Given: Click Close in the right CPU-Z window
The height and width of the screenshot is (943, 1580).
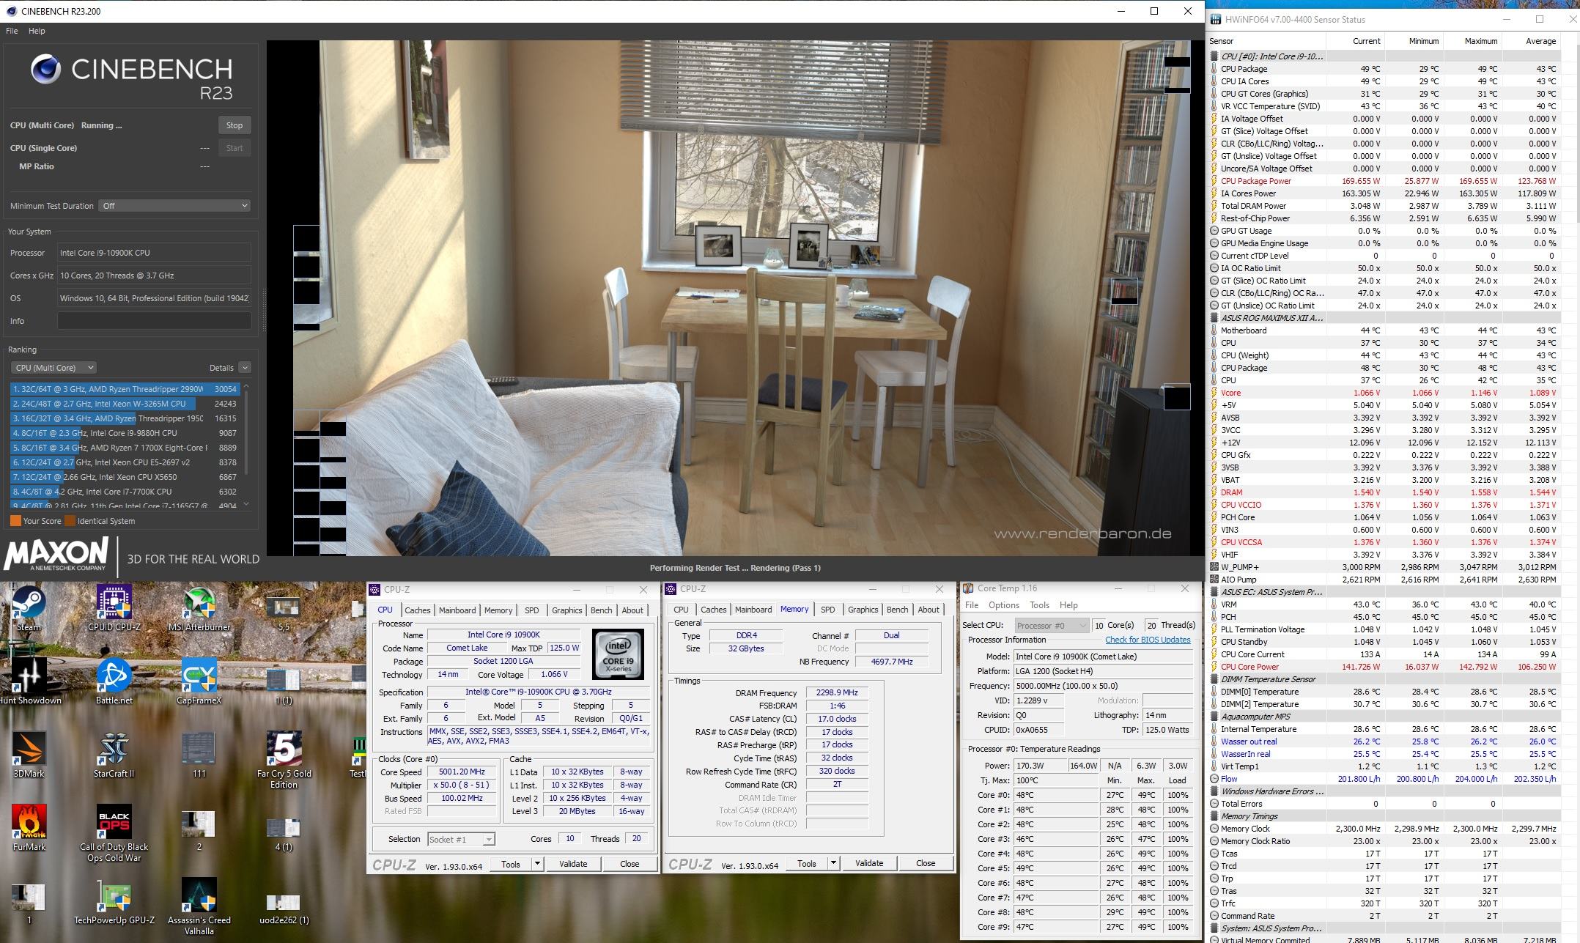Looking at the screenshot, I should (926, 863).
